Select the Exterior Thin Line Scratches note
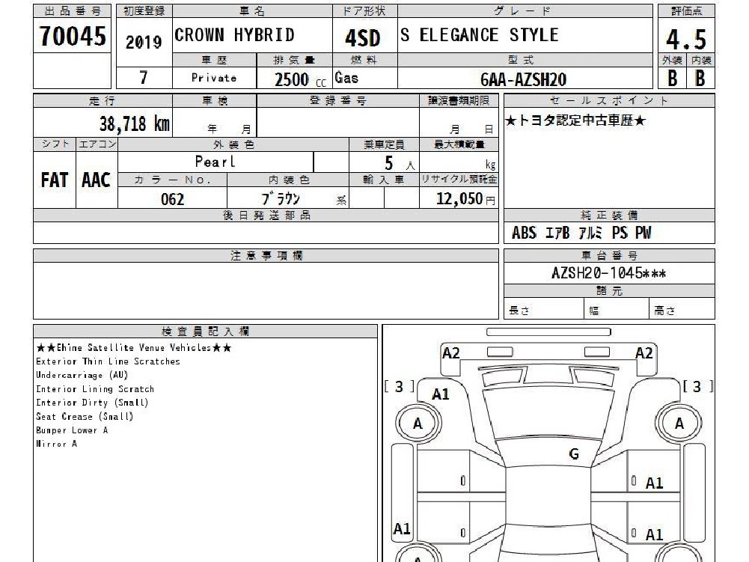749x562 pixels. click(x=108, y=361)
